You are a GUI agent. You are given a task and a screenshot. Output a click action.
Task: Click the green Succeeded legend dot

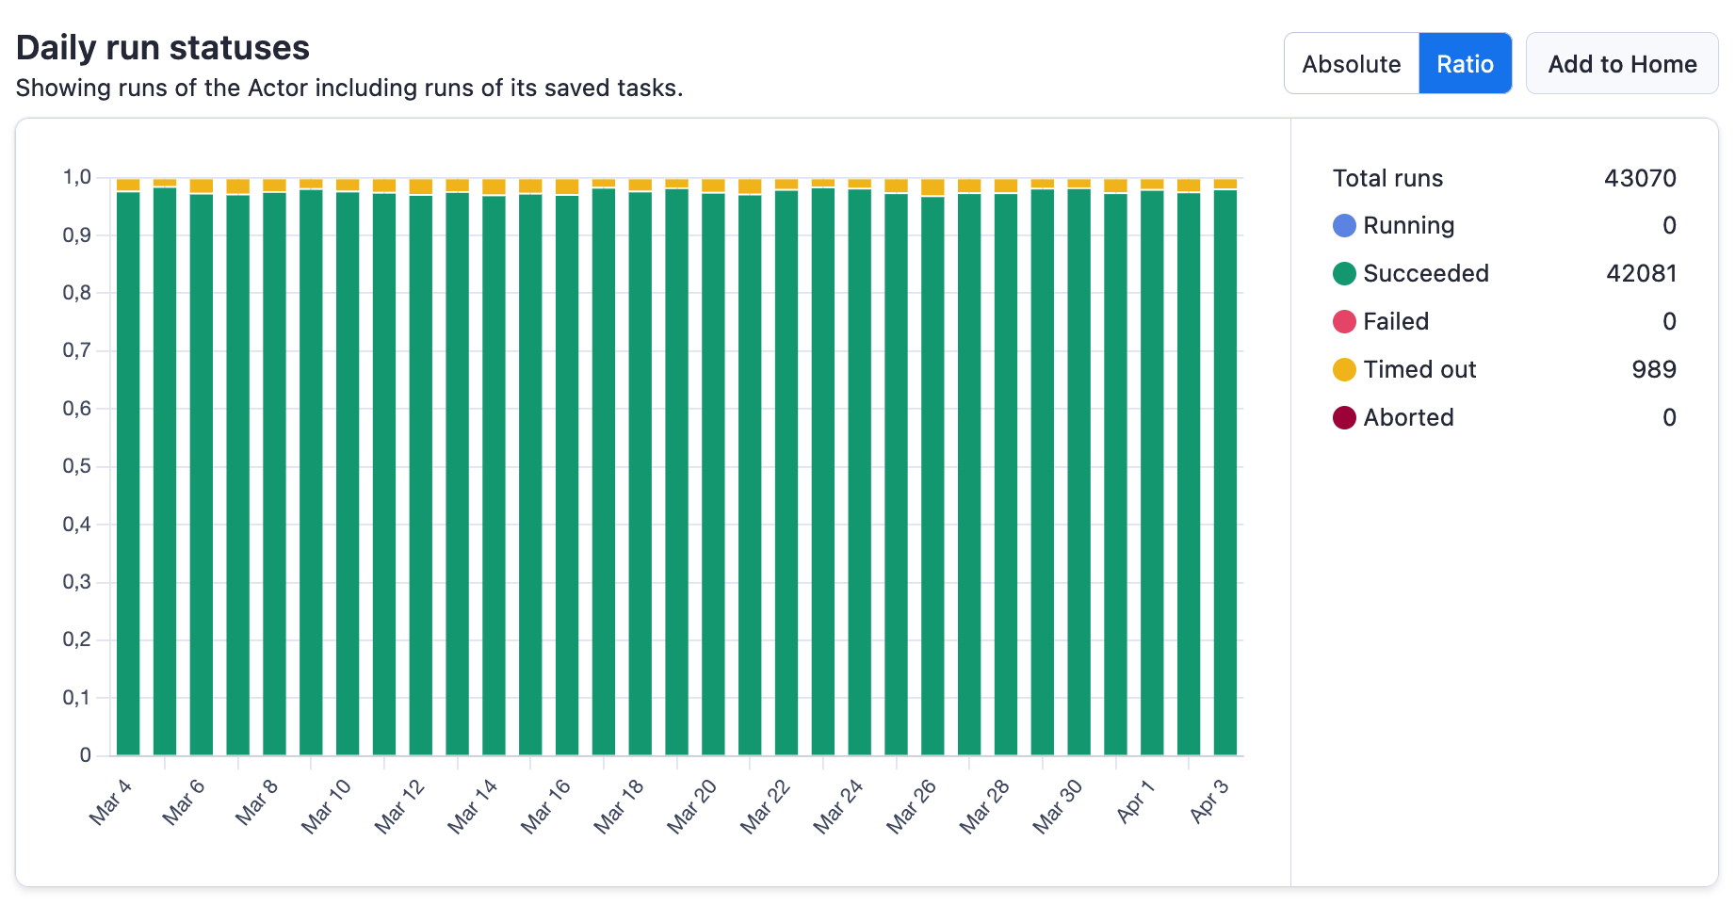[x=1344, y=274]
